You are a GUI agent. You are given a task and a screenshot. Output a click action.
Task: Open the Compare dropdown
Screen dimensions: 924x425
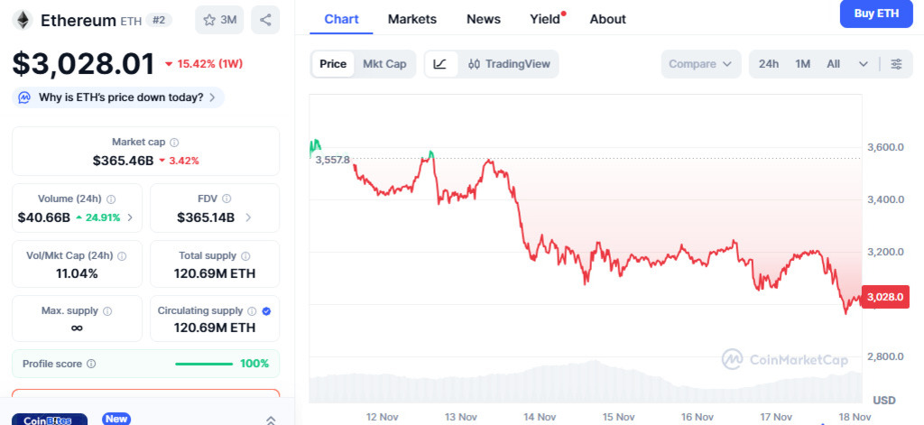[x=701, y=64]
